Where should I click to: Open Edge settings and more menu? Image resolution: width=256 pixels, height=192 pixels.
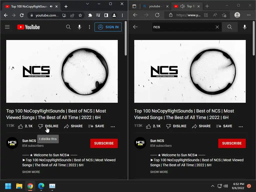(249, 15)
